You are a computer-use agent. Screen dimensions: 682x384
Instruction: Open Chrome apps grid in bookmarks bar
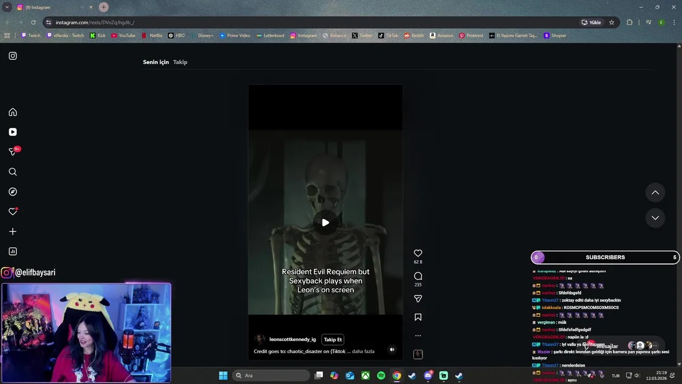click(7, 36)
